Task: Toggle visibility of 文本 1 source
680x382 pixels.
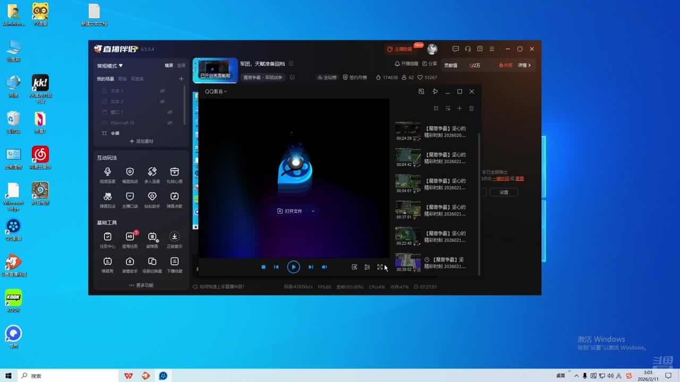Action: pos(163,91)
